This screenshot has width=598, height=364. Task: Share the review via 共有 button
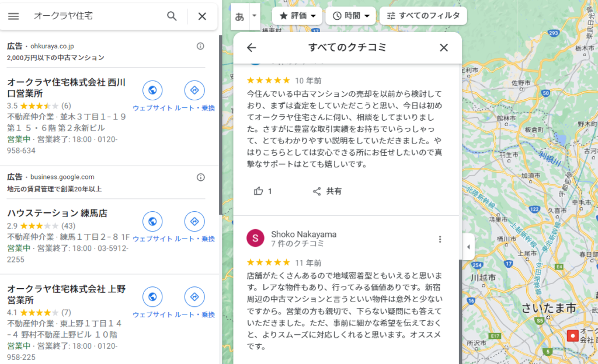pyautogui.click(x=327, y=191)
